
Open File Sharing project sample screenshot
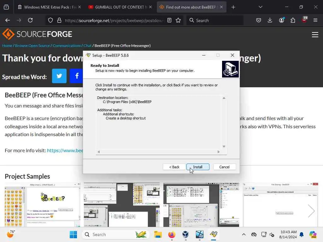280,205
